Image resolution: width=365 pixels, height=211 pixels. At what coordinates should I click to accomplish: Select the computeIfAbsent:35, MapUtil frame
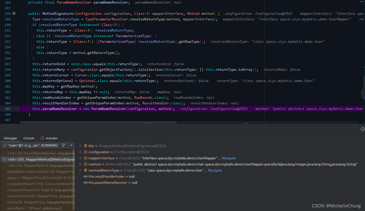[x=37, y=190]
